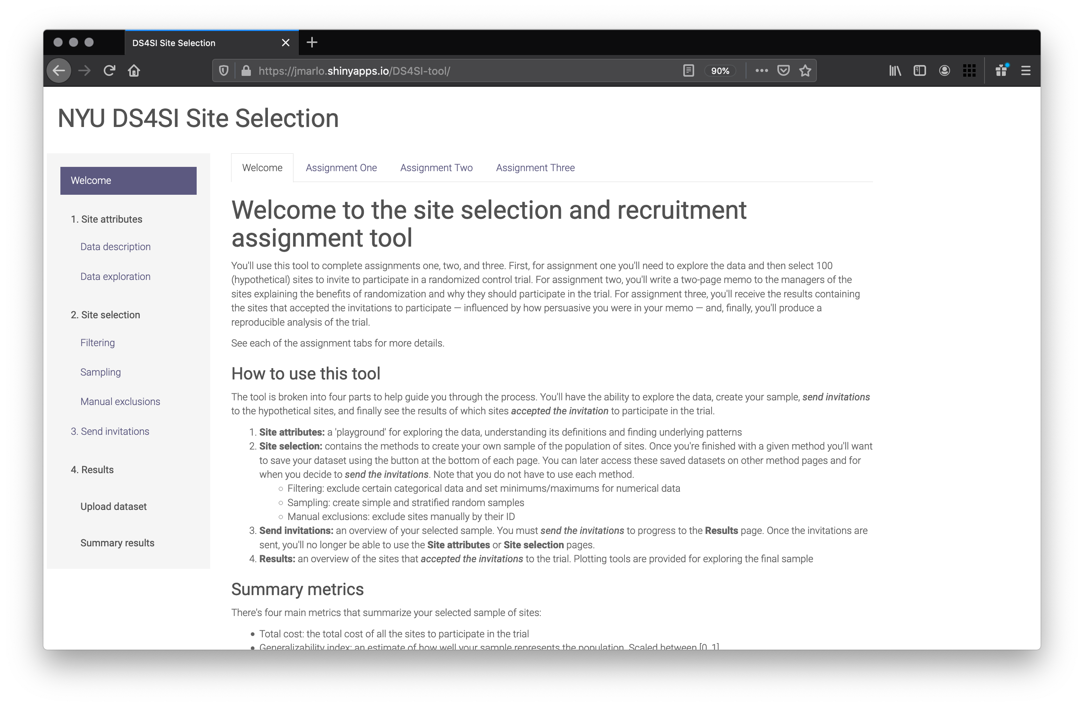Click the browser forward arrow
This screenshot has width=1084, height=707.
[x=84, y=70]
